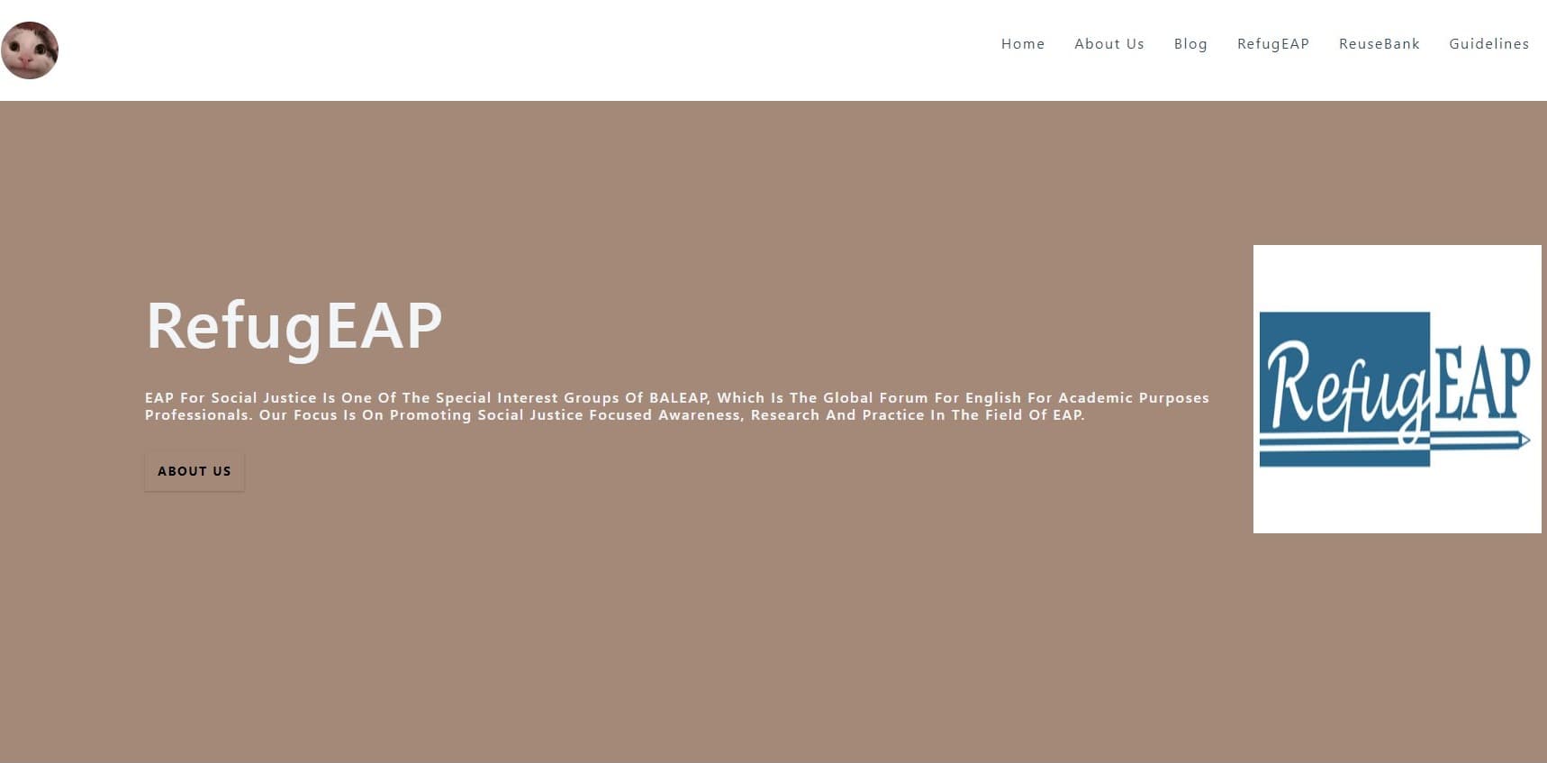Viewport: 1547px width, 763px height.
Task: Click the RefugEAP logo image
Action: 1397,389
